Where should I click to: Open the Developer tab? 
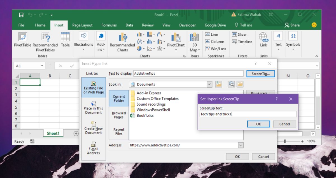[188, 25]
